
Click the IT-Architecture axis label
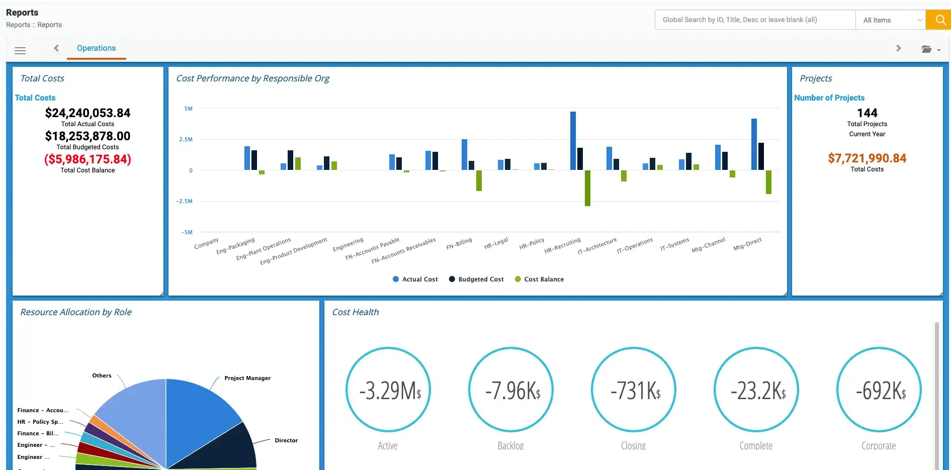(597, 246)
